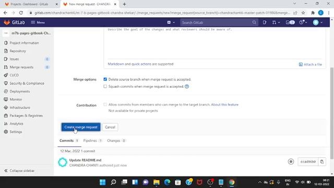Open Deployments in sidebar
Viewport: 334px width, 188px height.
pos(20,91)
